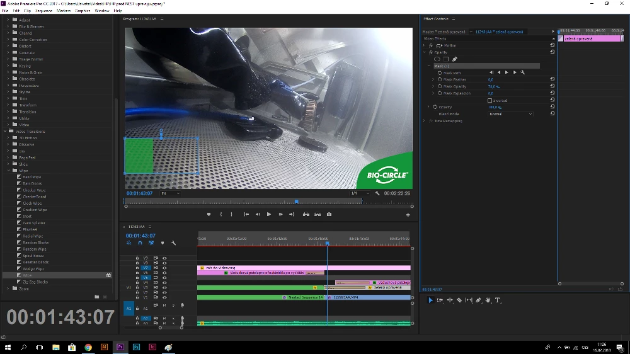Click the Lift button in Program monitor
Viewport: 630px width, 354px height.
click(x=306, y=215)
